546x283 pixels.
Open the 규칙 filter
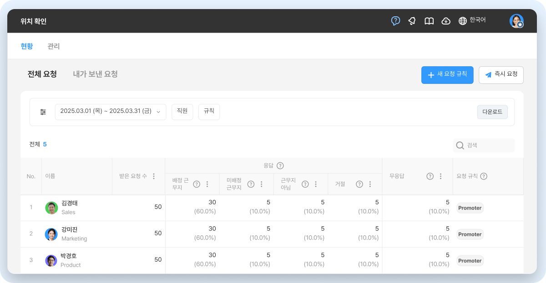coord(209,112)
